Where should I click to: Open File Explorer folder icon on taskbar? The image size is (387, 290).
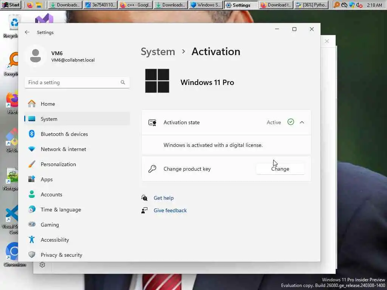coord(39,5)
